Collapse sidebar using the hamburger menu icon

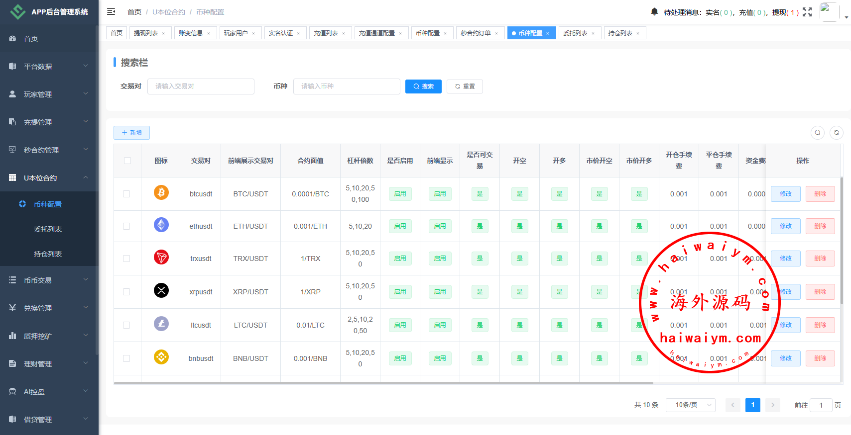coord(111,11)
